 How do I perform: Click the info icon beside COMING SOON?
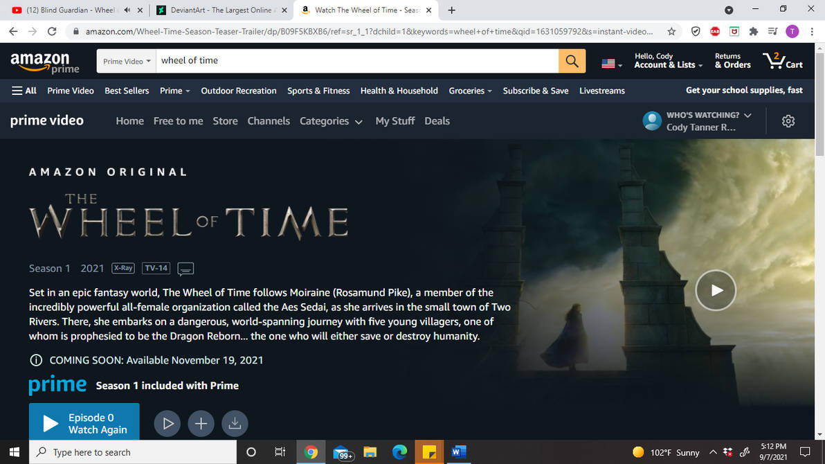click(x=36, y=360)
